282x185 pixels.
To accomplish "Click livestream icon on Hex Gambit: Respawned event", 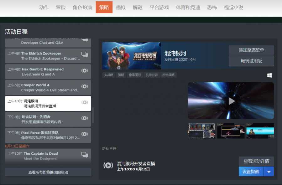I will click(x=85, y=70).
